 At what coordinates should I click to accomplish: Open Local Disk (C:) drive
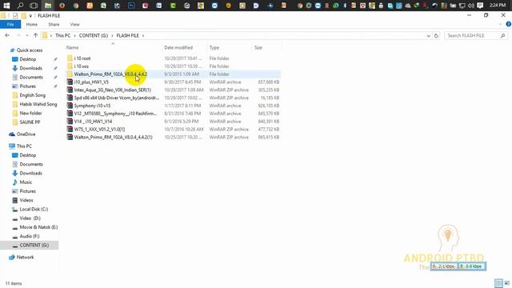[x=34, y=210]
